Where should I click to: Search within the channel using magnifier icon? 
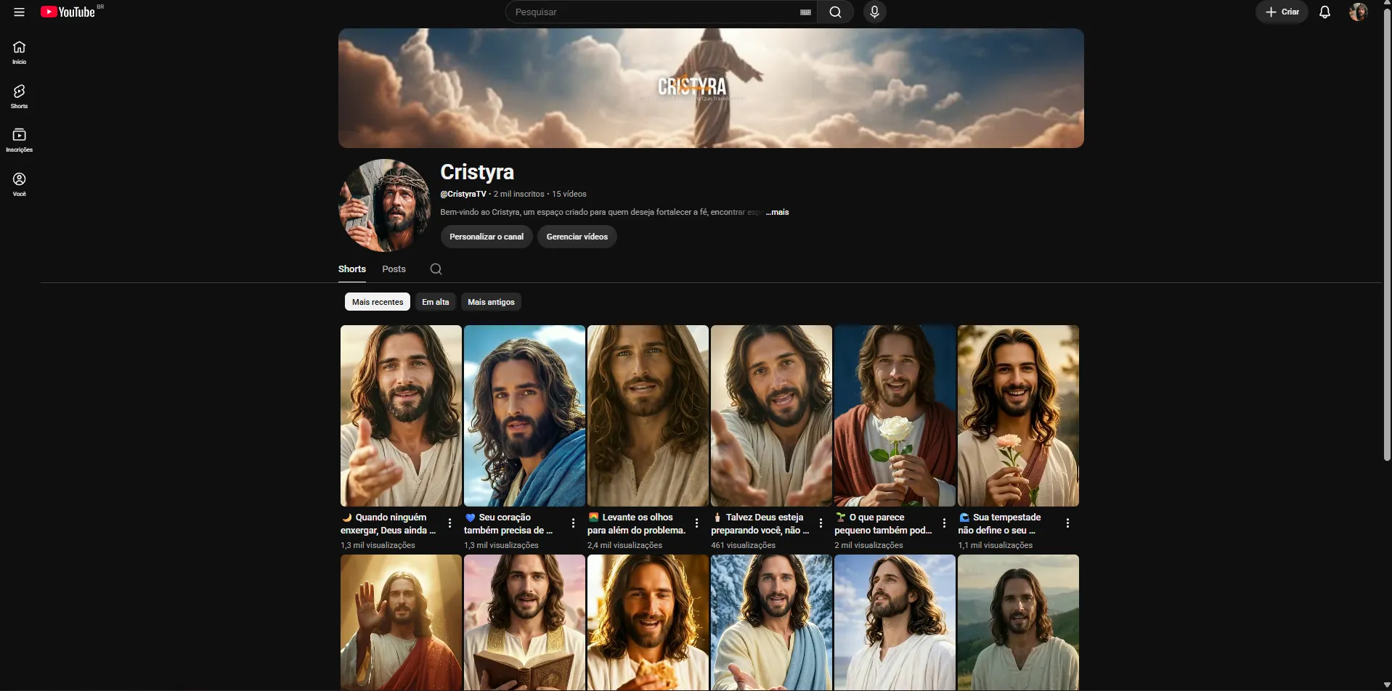coord(436,269)
